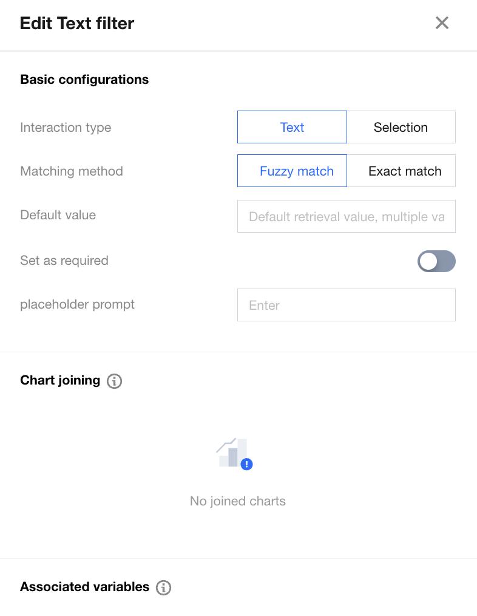Select Fuzzy match method
Image resolution: width=477 pixels, height=616 pixels.
(292, 171)
